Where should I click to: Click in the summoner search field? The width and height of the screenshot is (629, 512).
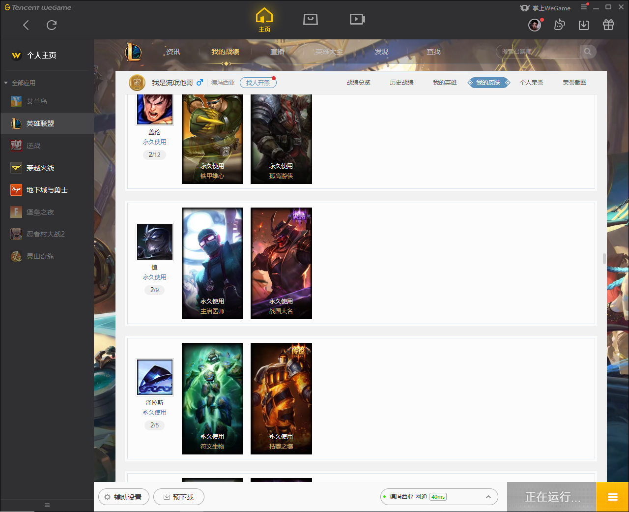[539, 52]
